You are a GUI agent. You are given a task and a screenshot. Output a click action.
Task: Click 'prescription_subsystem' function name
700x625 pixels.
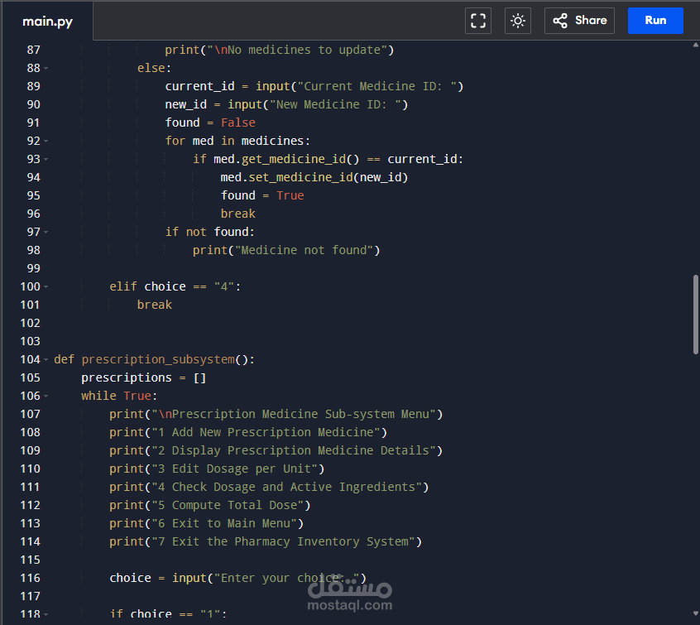click(158, 359)
